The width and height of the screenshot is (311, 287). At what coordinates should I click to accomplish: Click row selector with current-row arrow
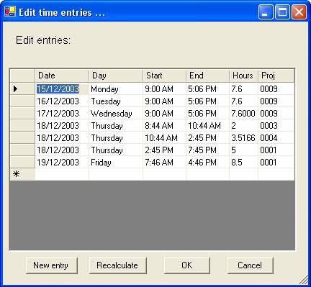click(22, 89)
